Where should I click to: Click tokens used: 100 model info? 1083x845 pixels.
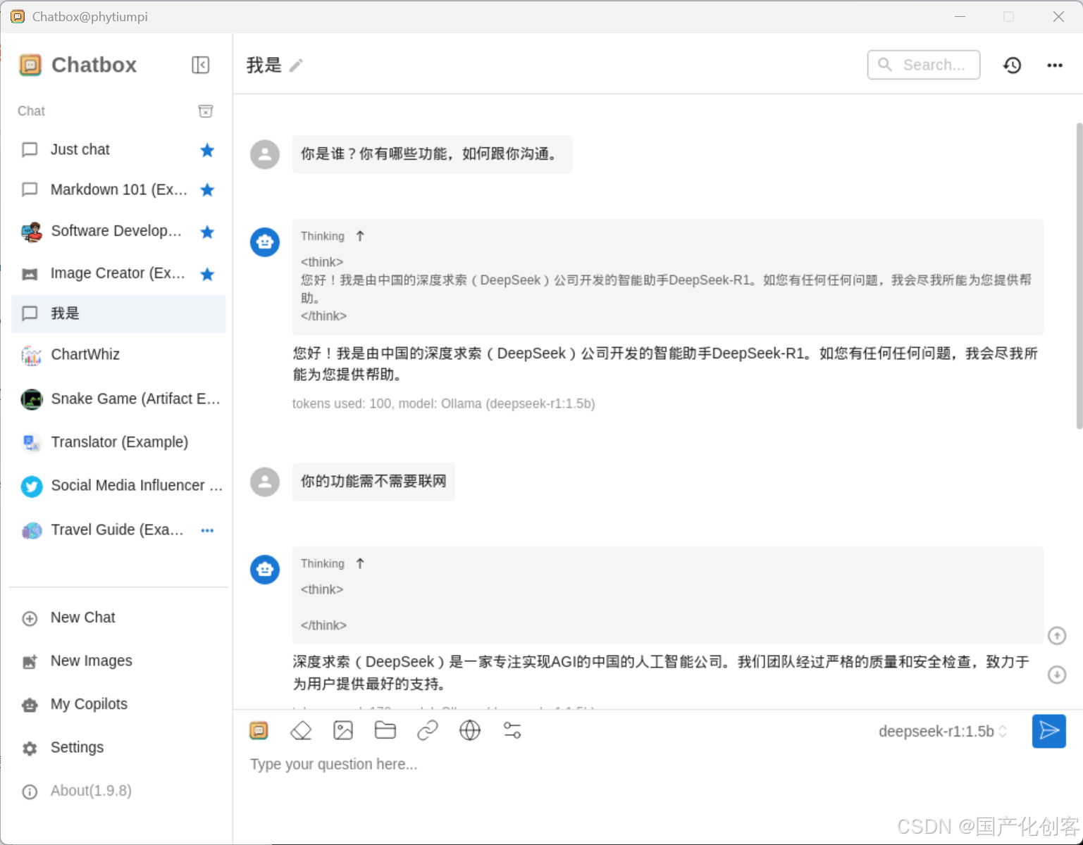point(444,404)
